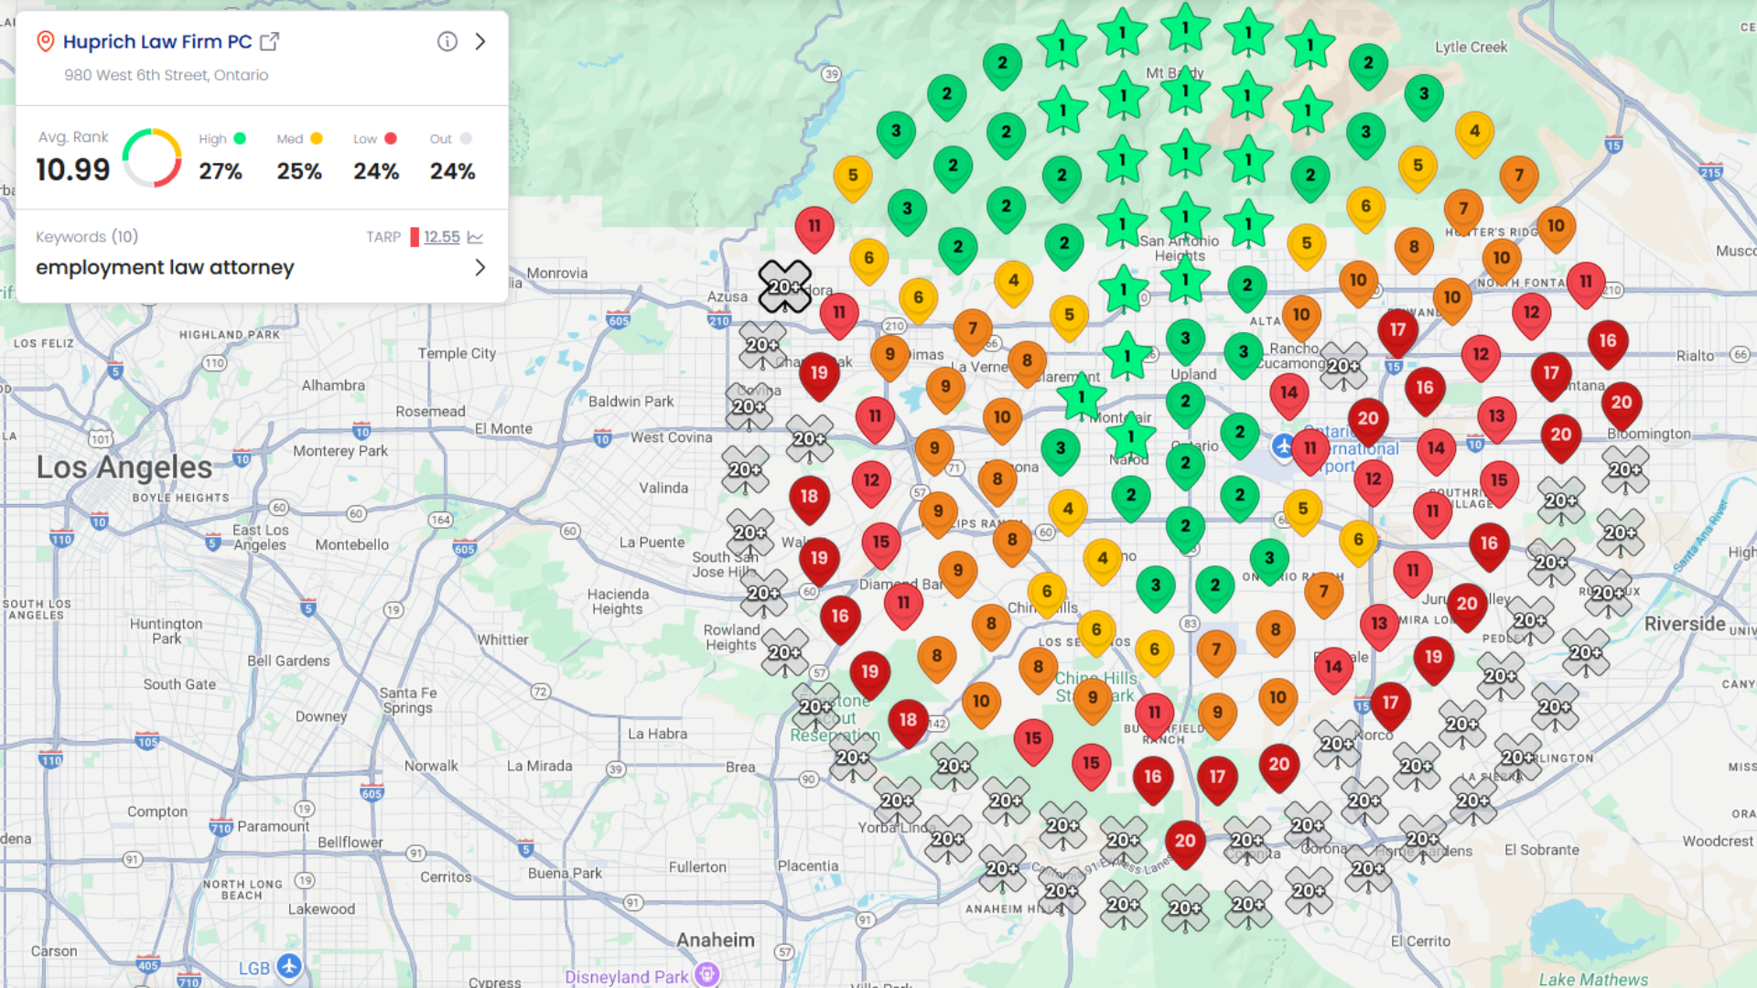This screenshot has height=988, width=1757.
Task: Click the info circle icon in panel header
Action: tap(447, 41)
